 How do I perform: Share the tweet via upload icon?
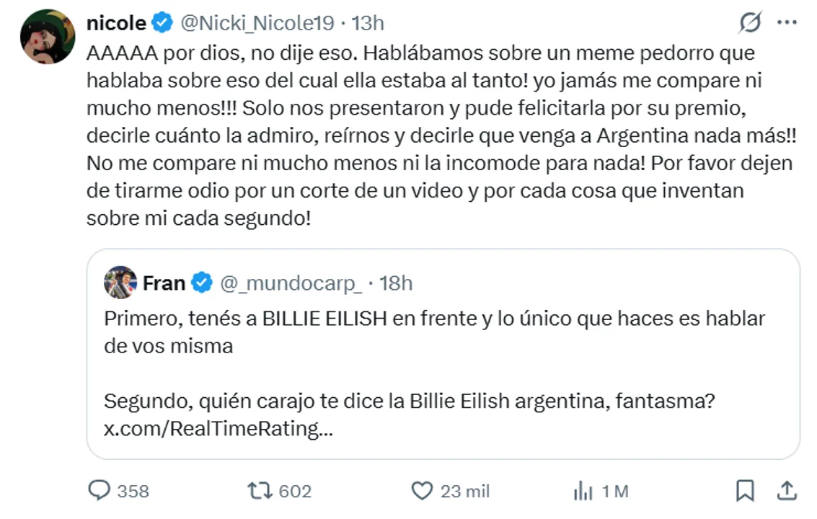(x=787, y=490)
